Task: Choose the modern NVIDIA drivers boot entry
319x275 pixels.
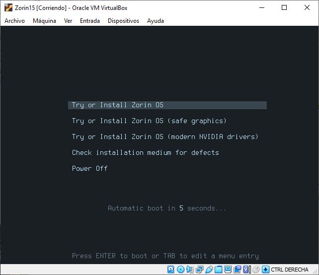Action: click(165, 137)
